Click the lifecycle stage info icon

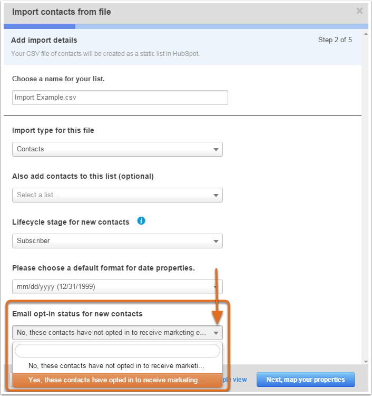pos(141,221)
